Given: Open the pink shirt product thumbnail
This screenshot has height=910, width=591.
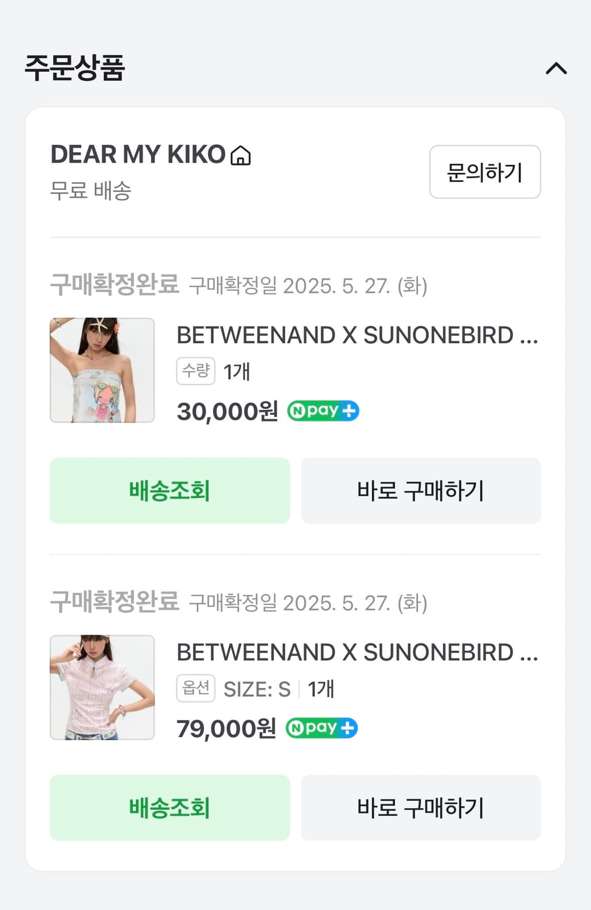Looking at the screenshot, I should click(x=102, y=687).
